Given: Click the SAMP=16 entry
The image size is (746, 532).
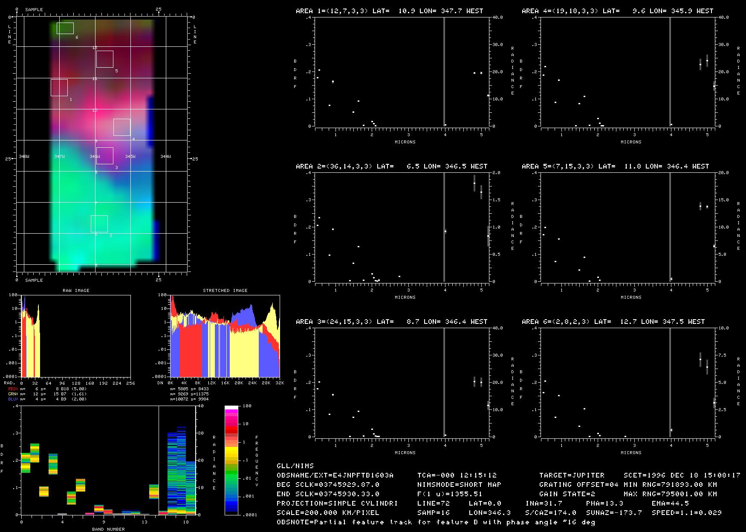Looking at the screenshot, I should [x=434, y=513].
